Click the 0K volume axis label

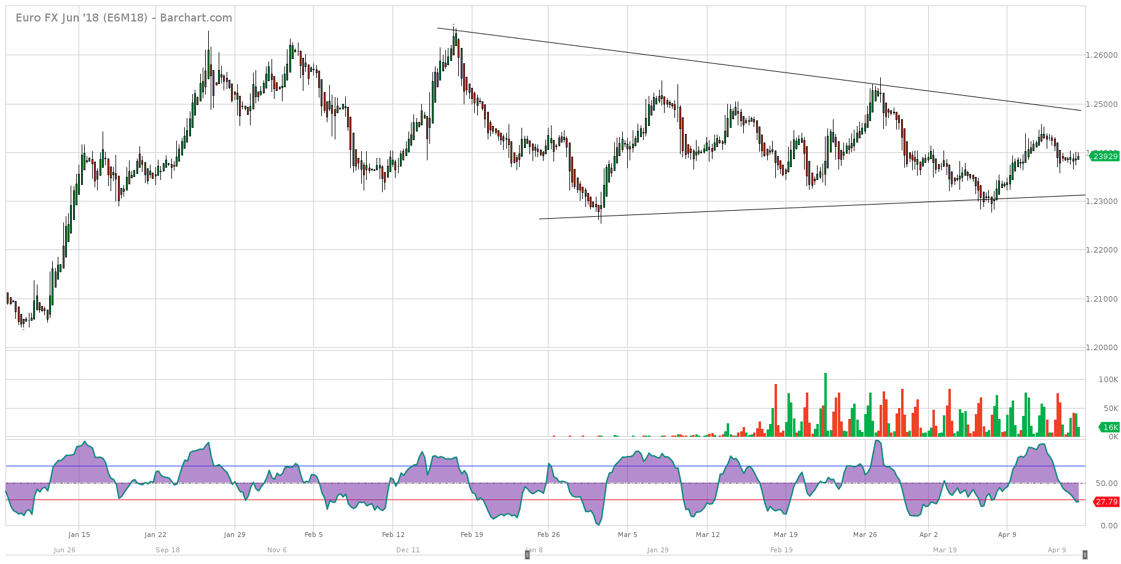pyautogui.click(x=1113, y=437)
